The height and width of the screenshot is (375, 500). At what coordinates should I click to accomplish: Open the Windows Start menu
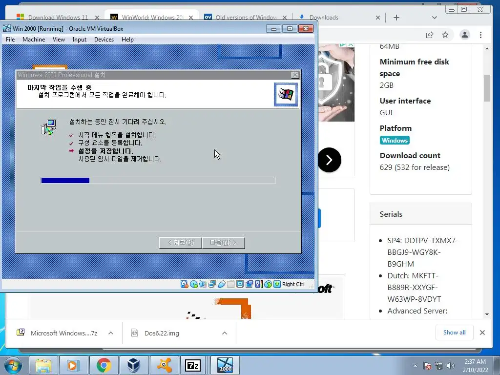point(13,365)
